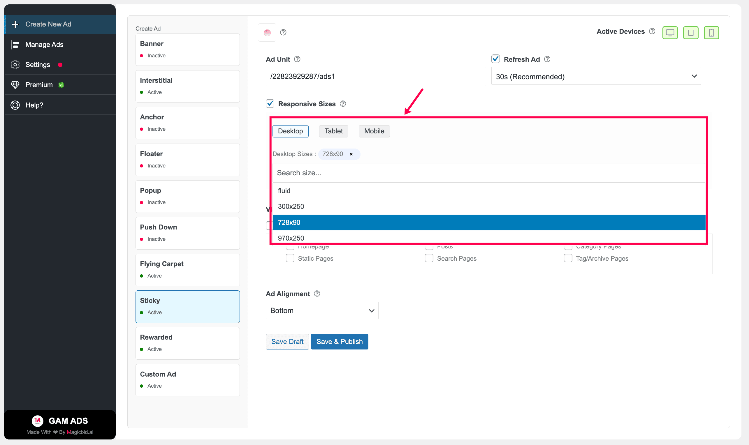The image size is (749, 445).
Task: Check the Tag/Archive Pages checkbox
Action: coord(568,258)
